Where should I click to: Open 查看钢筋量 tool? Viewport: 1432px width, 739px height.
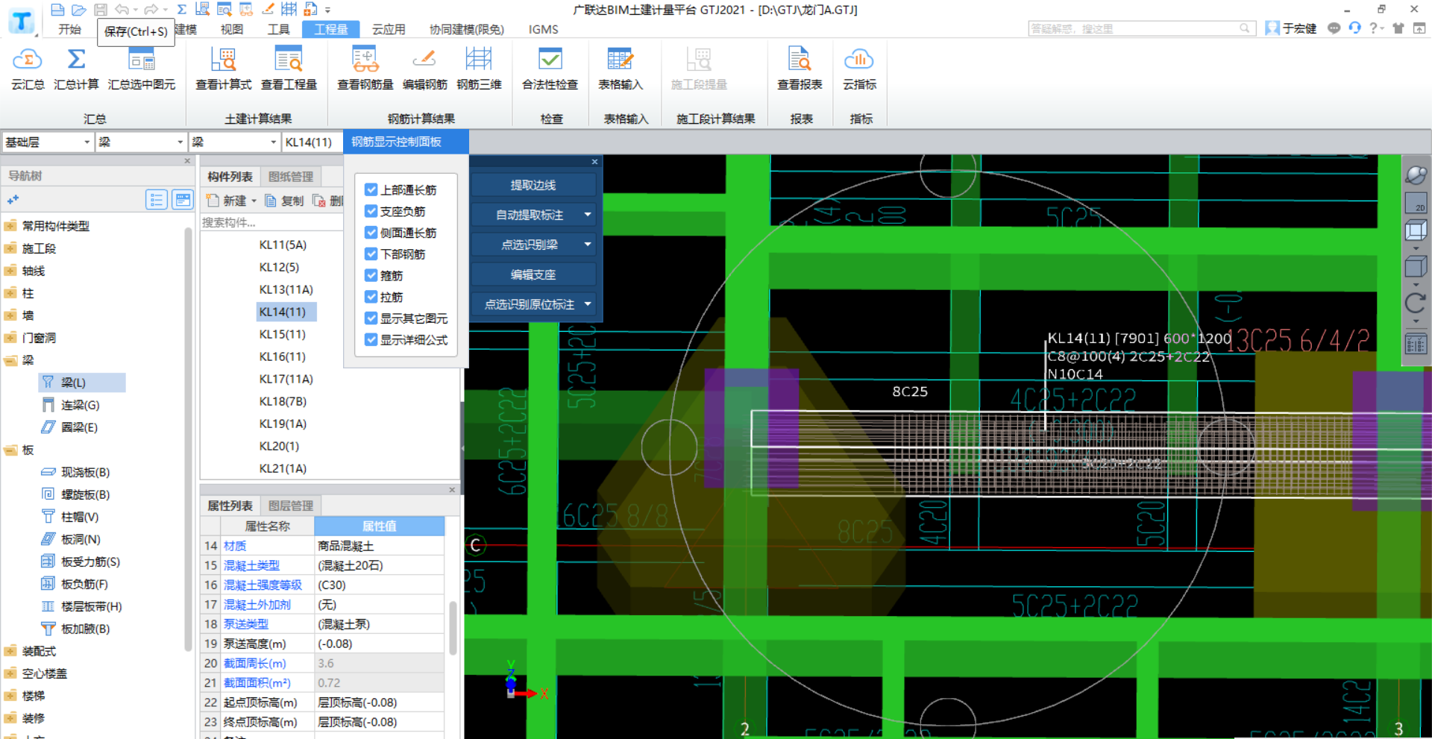tap(365, 69)
